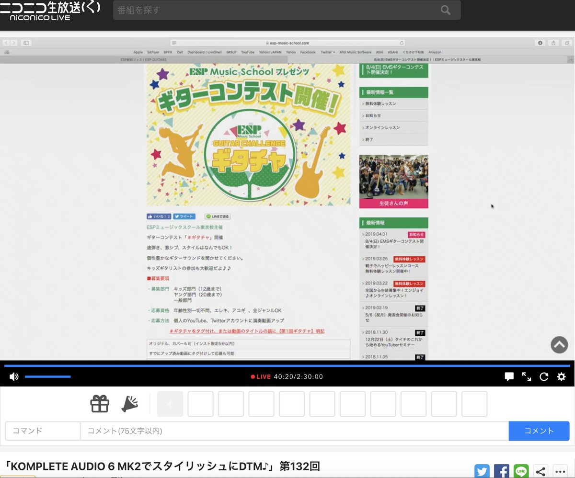Switch to the ESP GUITARS Safari tab
The width and height of the screenshot is (575, 478).
pyautogui.click(x=143, y=60)
